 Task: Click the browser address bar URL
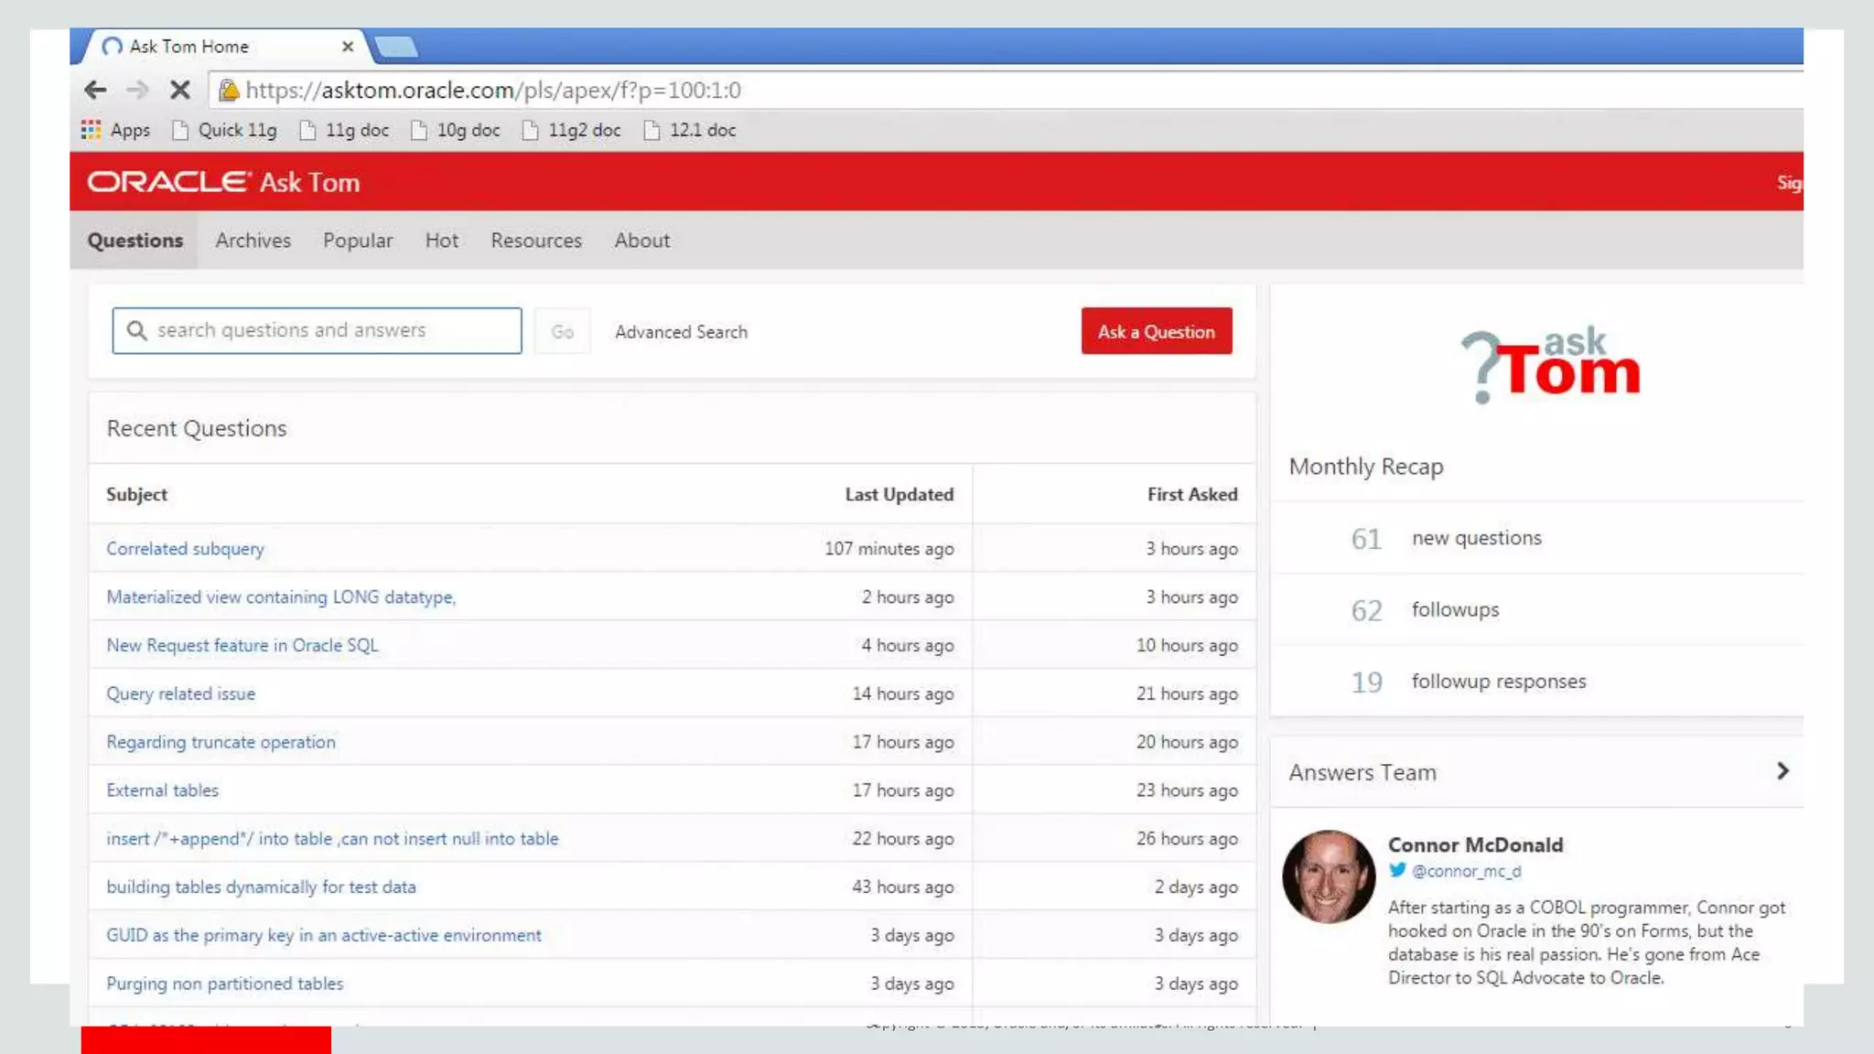(x=493, y=90)
